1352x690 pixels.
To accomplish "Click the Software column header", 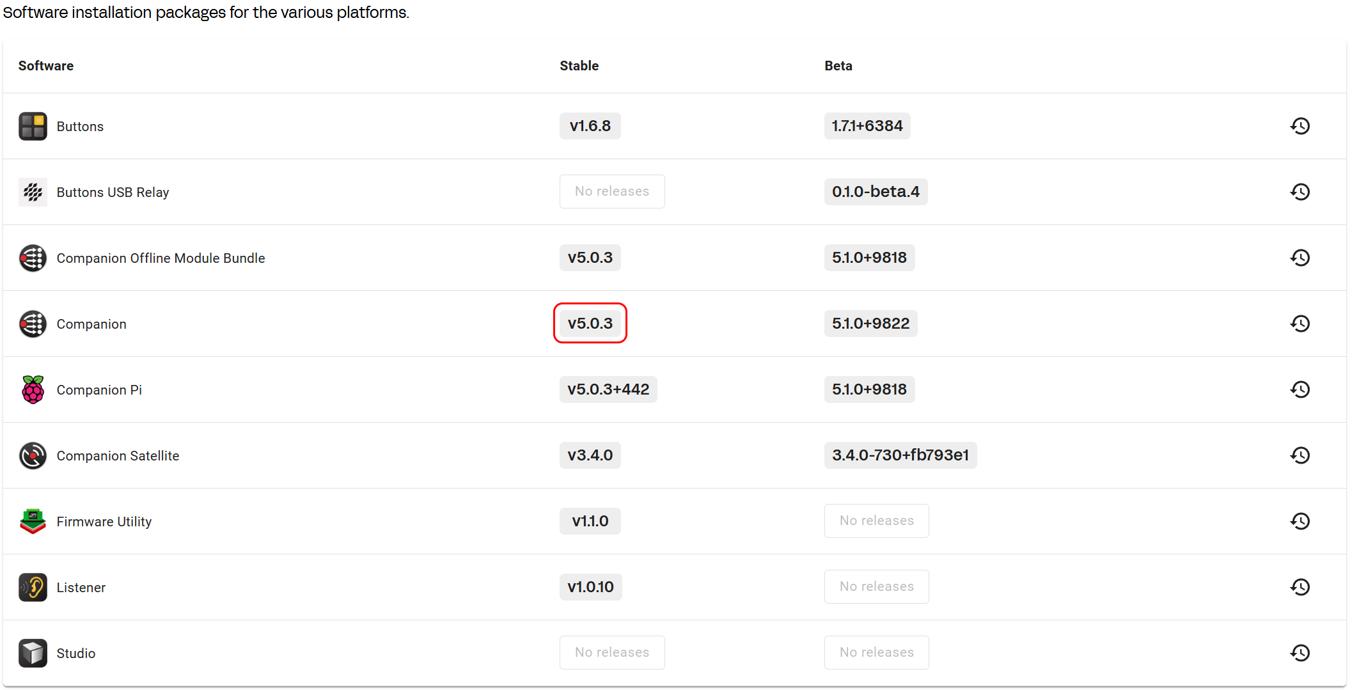I will click(46, 66).
